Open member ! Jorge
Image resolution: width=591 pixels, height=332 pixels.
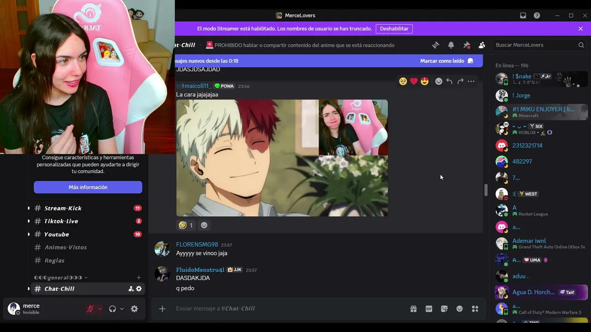point(541,95)
